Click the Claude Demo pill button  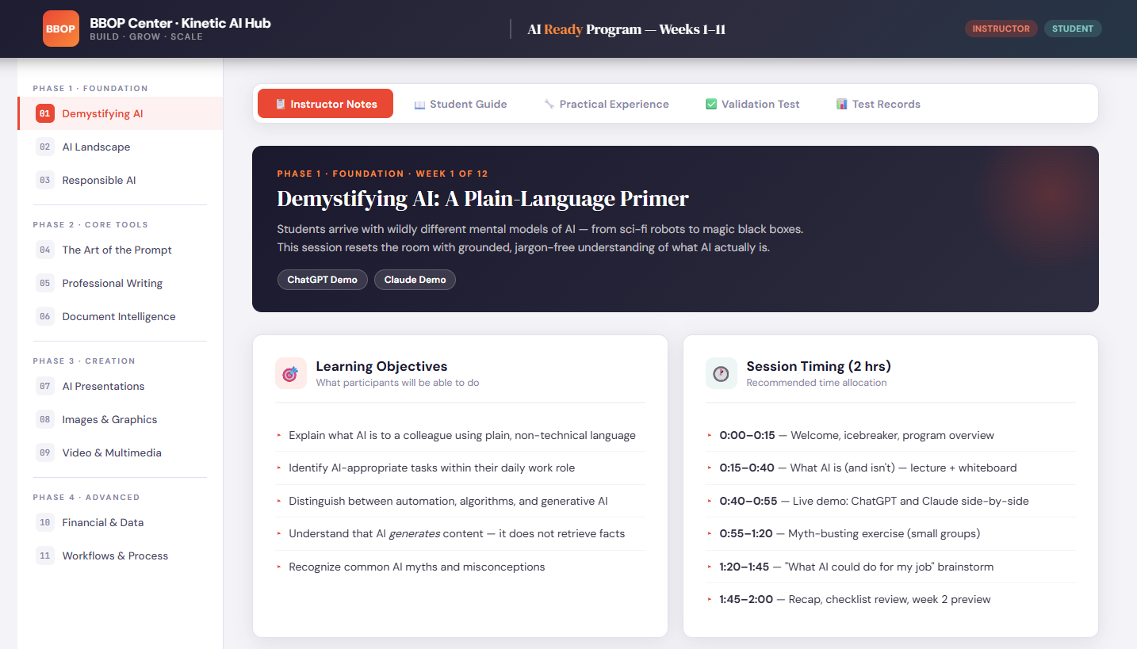click(x=415, y=280)
